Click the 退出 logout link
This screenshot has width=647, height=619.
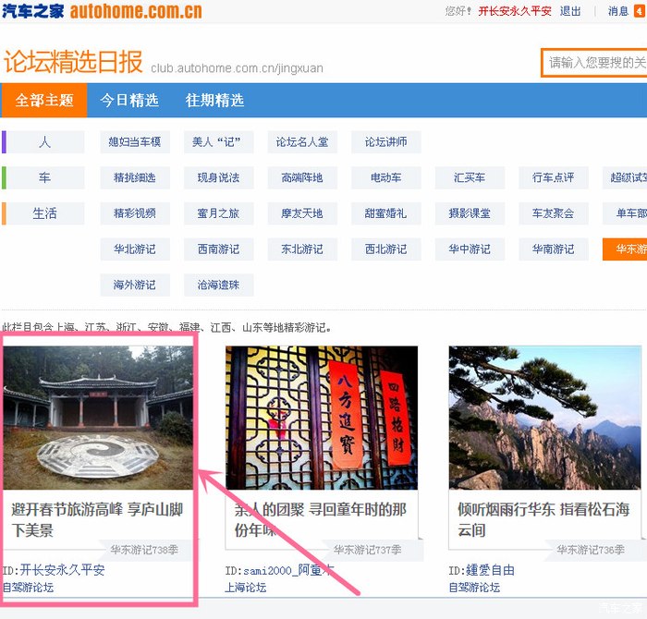(570, 12)
